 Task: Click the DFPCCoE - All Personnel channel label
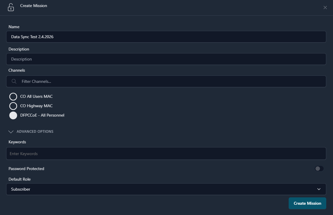click(42, 115)
